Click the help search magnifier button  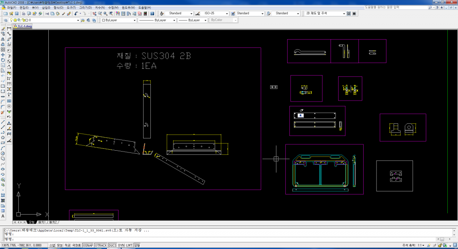430,8
